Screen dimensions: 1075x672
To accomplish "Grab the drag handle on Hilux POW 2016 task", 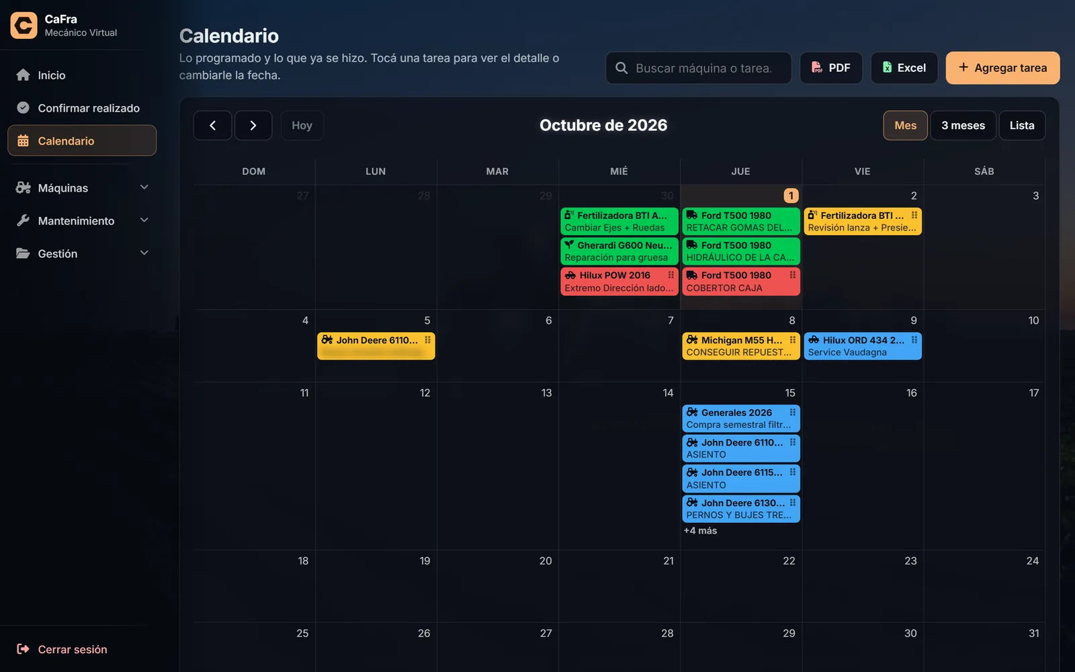I will pyautogui.click(x=671, y=275).
